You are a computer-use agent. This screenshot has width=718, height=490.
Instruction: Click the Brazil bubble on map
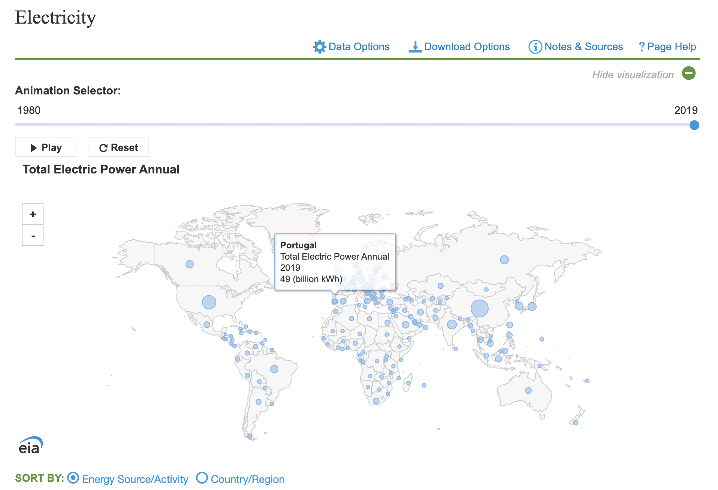click(274, 369)
